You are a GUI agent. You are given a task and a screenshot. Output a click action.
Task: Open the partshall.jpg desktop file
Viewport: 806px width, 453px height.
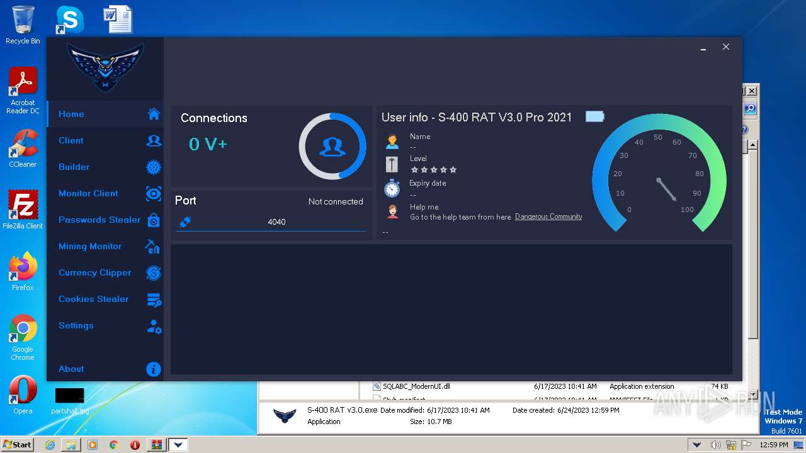click(70, 401)
